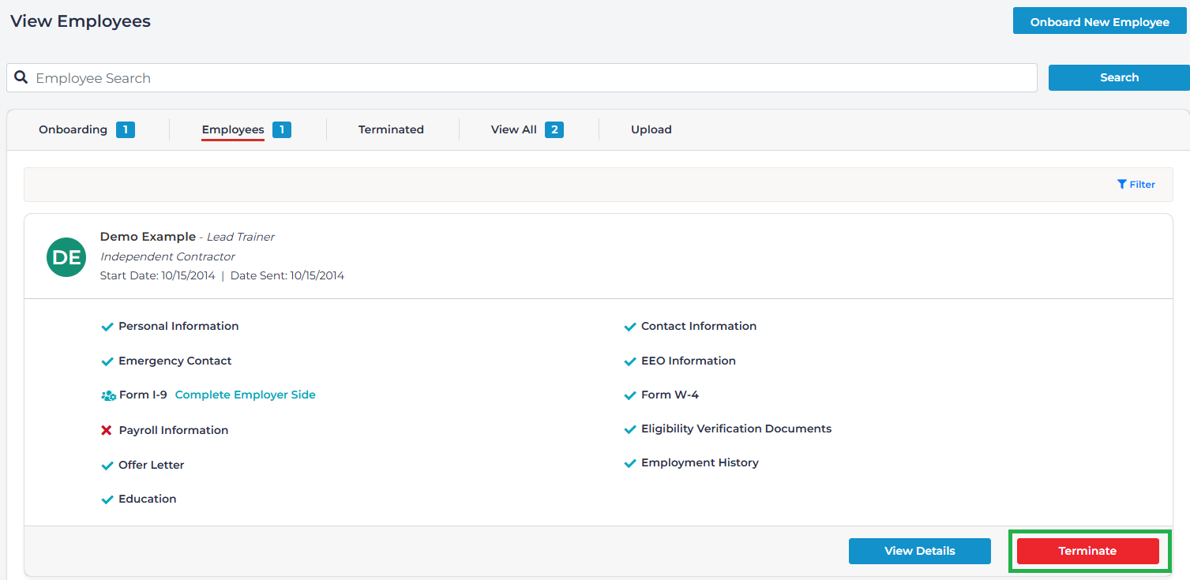Focus the Employee Search input field
The height and width of the screenshot is (580, 1190).
click(529, 78)
